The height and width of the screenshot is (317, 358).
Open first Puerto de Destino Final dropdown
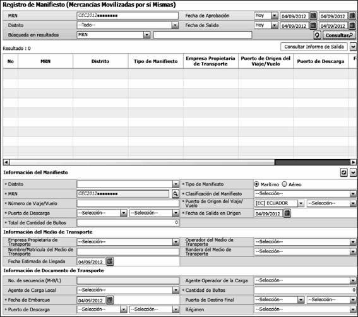click(x=301, y=300)
